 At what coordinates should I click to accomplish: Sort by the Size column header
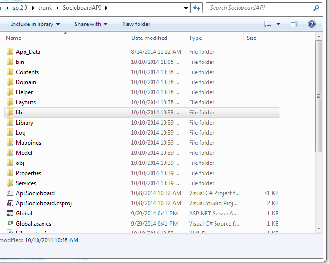252,38
